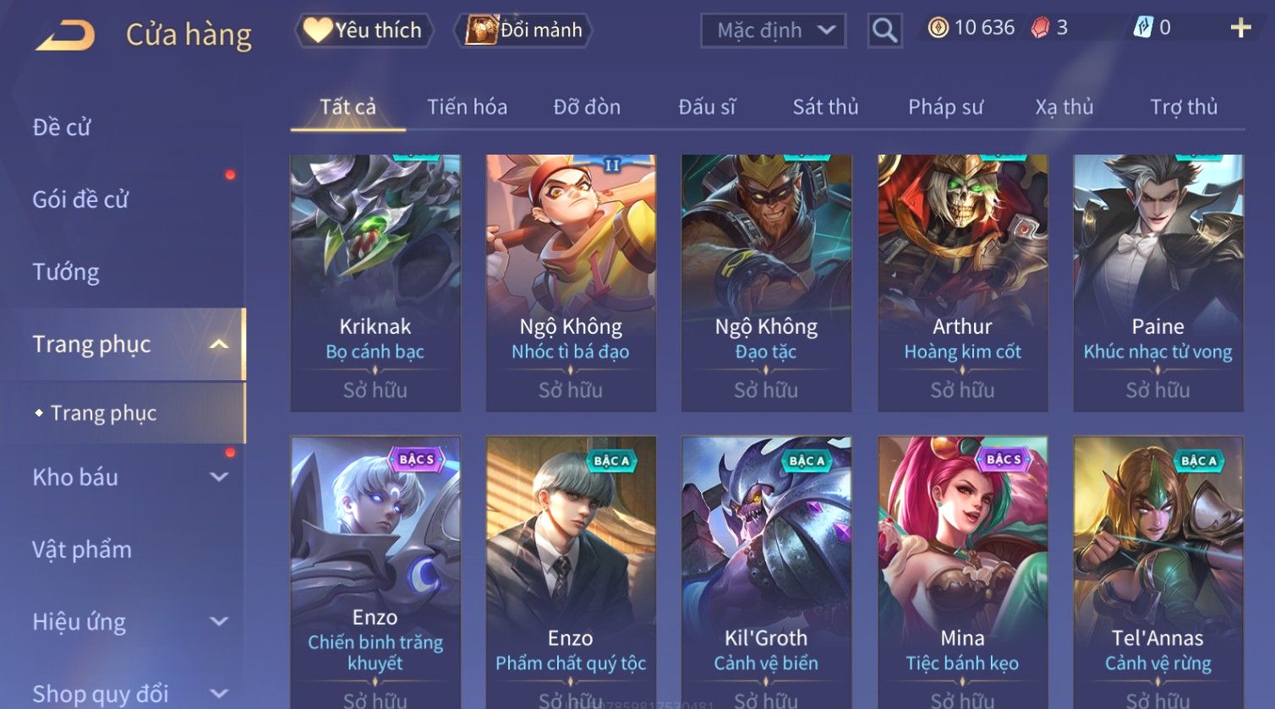Open the Mặc định sort dropdown
The image size is (1275, 709).
click(774, 30)
